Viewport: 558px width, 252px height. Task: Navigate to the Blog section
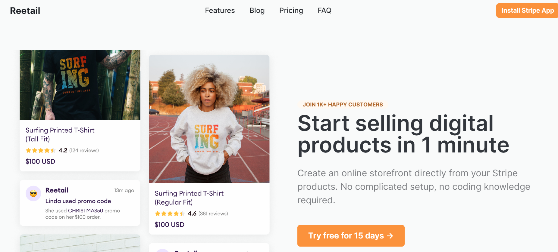[257, 11]
